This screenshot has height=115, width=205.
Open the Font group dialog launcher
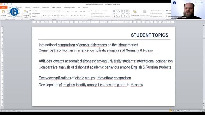pos(69,19)
